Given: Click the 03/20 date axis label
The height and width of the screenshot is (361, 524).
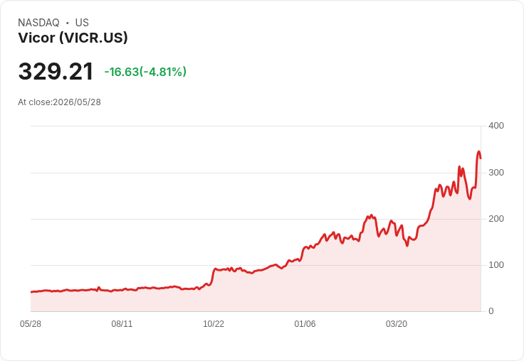Looking at the screenshot, I should coord(397,324).
